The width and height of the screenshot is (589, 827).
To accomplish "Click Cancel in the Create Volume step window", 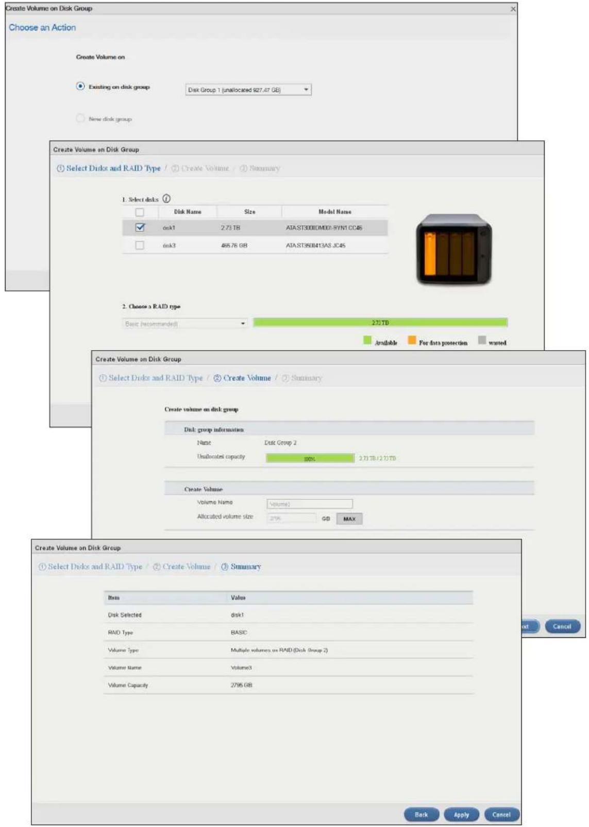I will click(562, 626).
